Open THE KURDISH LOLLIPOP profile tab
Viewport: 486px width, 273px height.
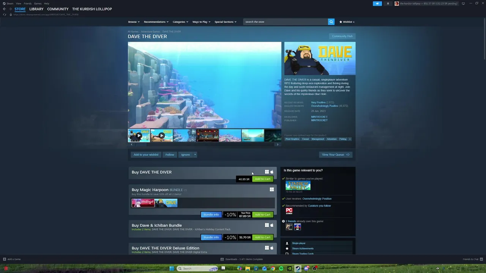(x=92, y=9)
